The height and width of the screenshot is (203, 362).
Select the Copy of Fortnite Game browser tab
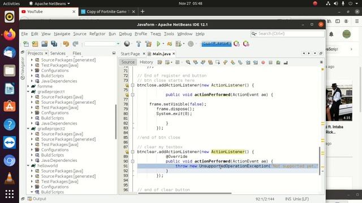(108, 11)
